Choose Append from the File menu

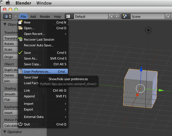tap(43, 96)
